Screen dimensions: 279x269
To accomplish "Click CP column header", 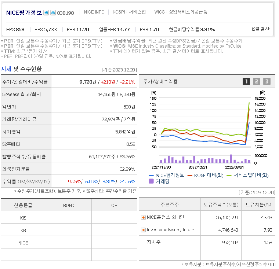I will coord(114,205).
